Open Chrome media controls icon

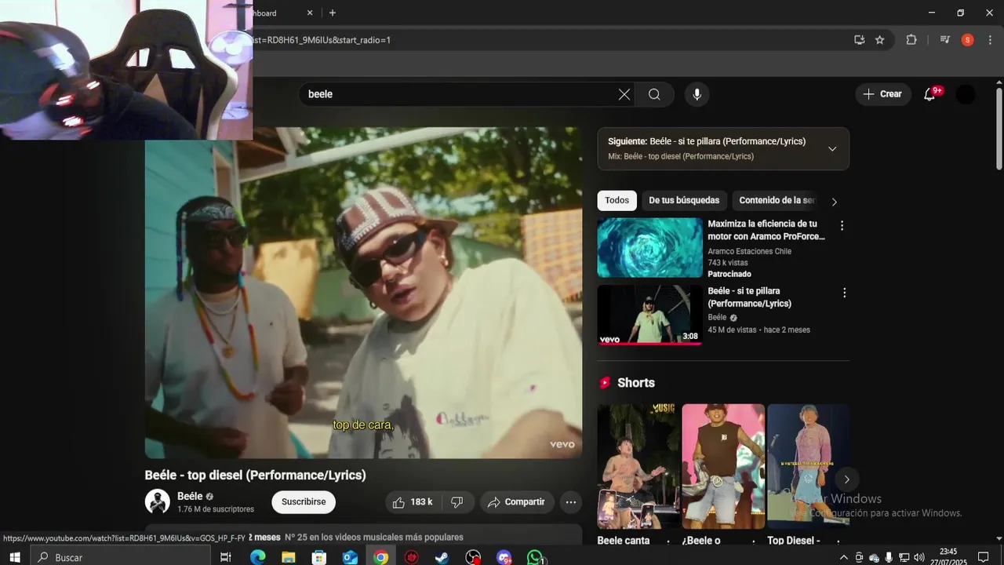(x=945, y=40)
